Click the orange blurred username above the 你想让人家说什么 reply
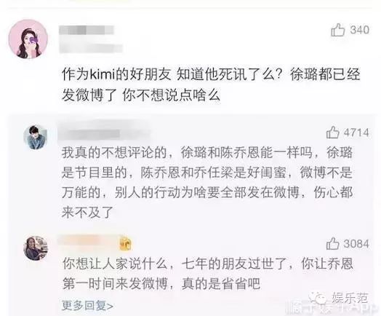The image size is (381, 316). [x=89, y=240]
